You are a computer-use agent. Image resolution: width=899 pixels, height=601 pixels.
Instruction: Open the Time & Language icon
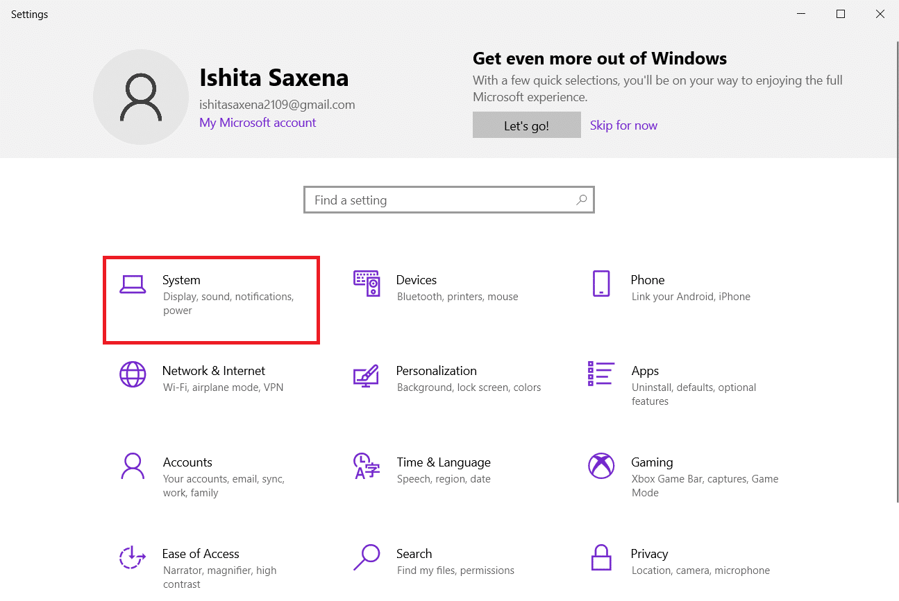coord(367,466)
